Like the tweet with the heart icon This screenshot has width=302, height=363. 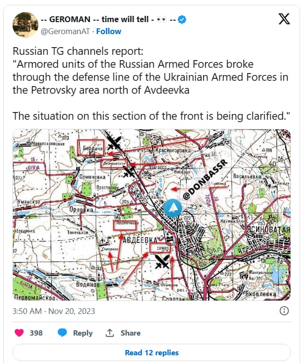click(19, 333)
